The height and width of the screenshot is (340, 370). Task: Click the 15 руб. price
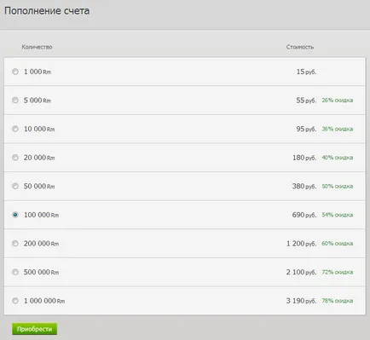[306, 72]
